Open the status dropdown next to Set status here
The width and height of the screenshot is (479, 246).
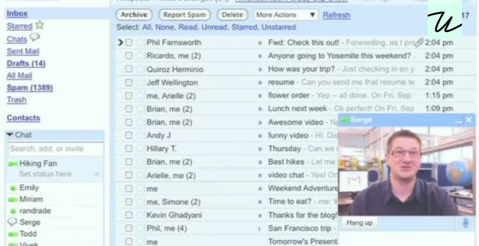coord(96,174)
